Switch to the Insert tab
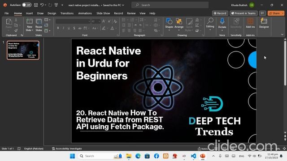The width and height of the screenshot is (287, 161). pyautogui.click(x=29, y=13)
